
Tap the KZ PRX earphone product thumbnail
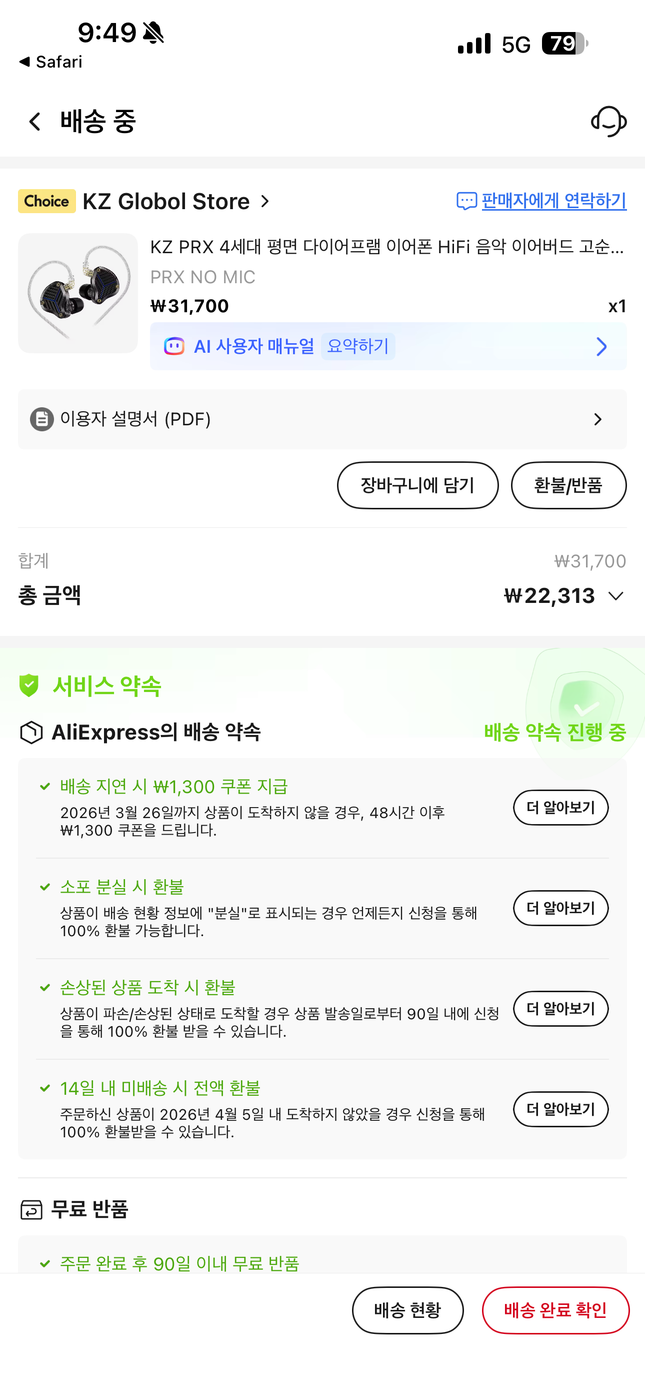click(78, 293)
